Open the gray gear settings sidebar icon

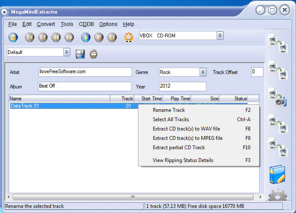tap(278, 195)
